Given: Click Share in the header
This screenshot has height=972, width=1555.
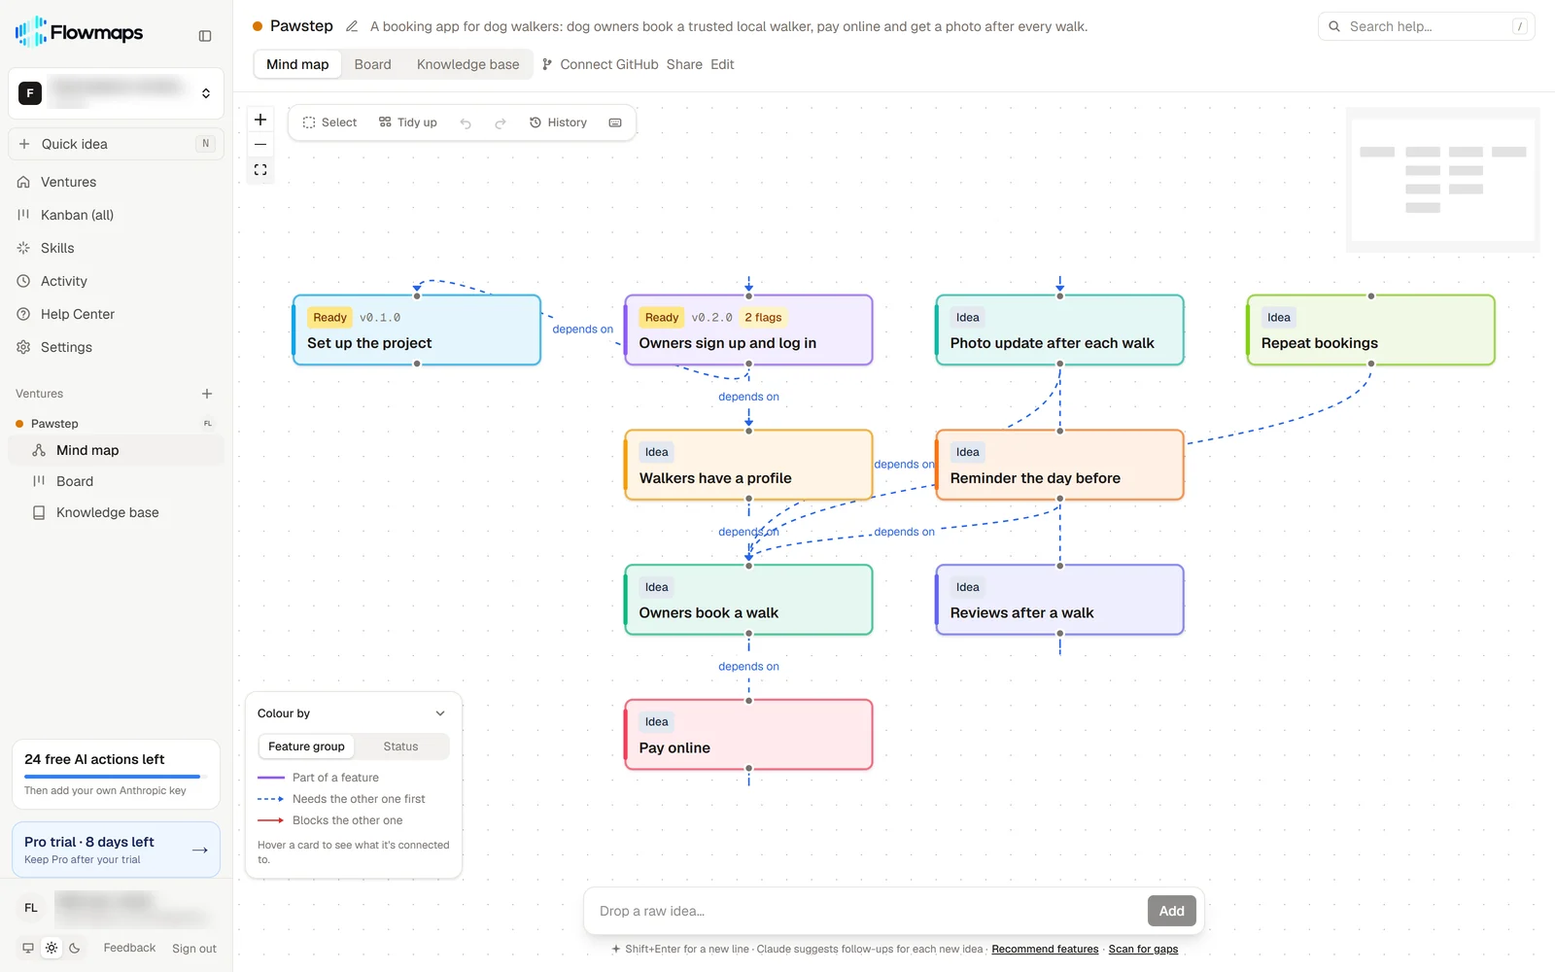Looking at the screenshot, I should [684, 64].
